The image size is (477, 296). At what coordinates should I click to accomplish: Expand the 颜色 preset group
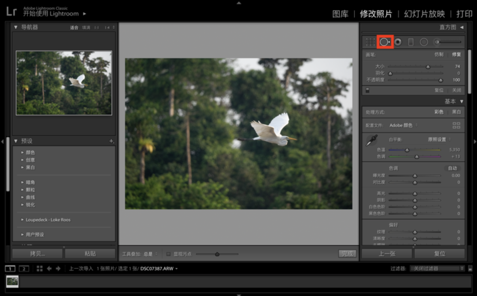click(x=23, y=153)
